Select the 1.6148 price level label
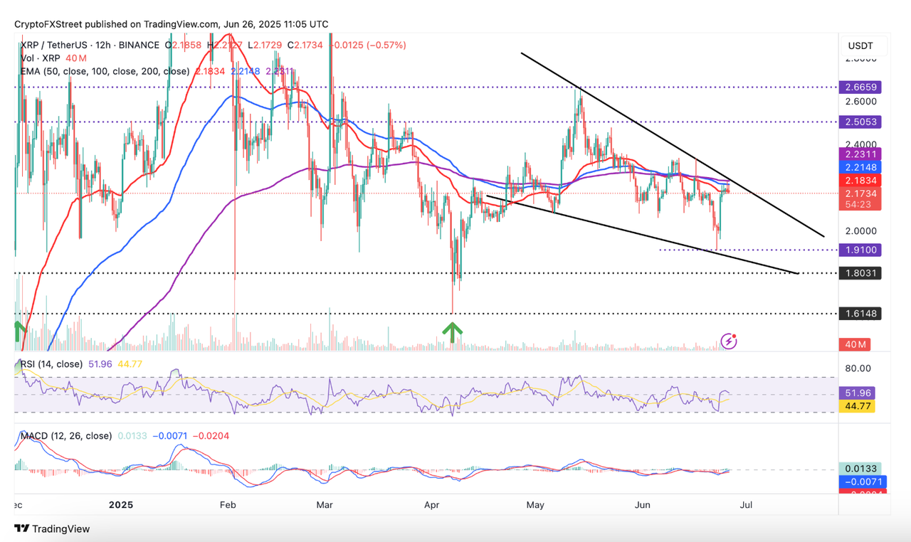 [x=860, y=314]
